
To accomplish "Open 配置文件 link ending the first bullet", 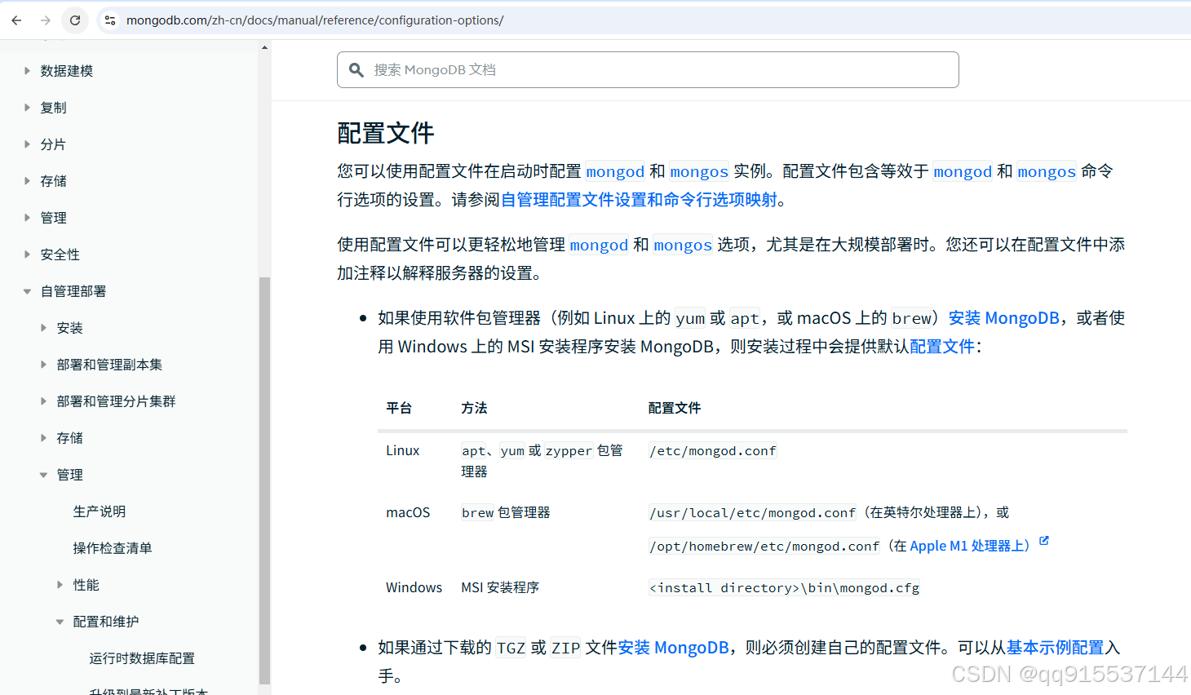I will 942,347.
